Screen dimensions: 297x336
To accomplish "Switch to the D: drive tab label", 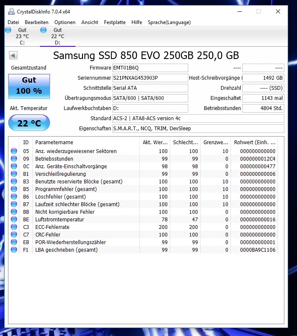I will point(58,43).
